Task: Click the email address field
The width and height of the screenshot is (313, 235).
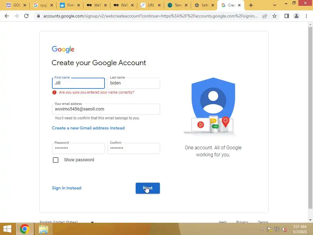Action: [x=106, y=109]
